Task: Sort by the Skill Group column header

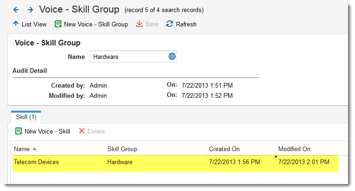Action: click(122, 149)
